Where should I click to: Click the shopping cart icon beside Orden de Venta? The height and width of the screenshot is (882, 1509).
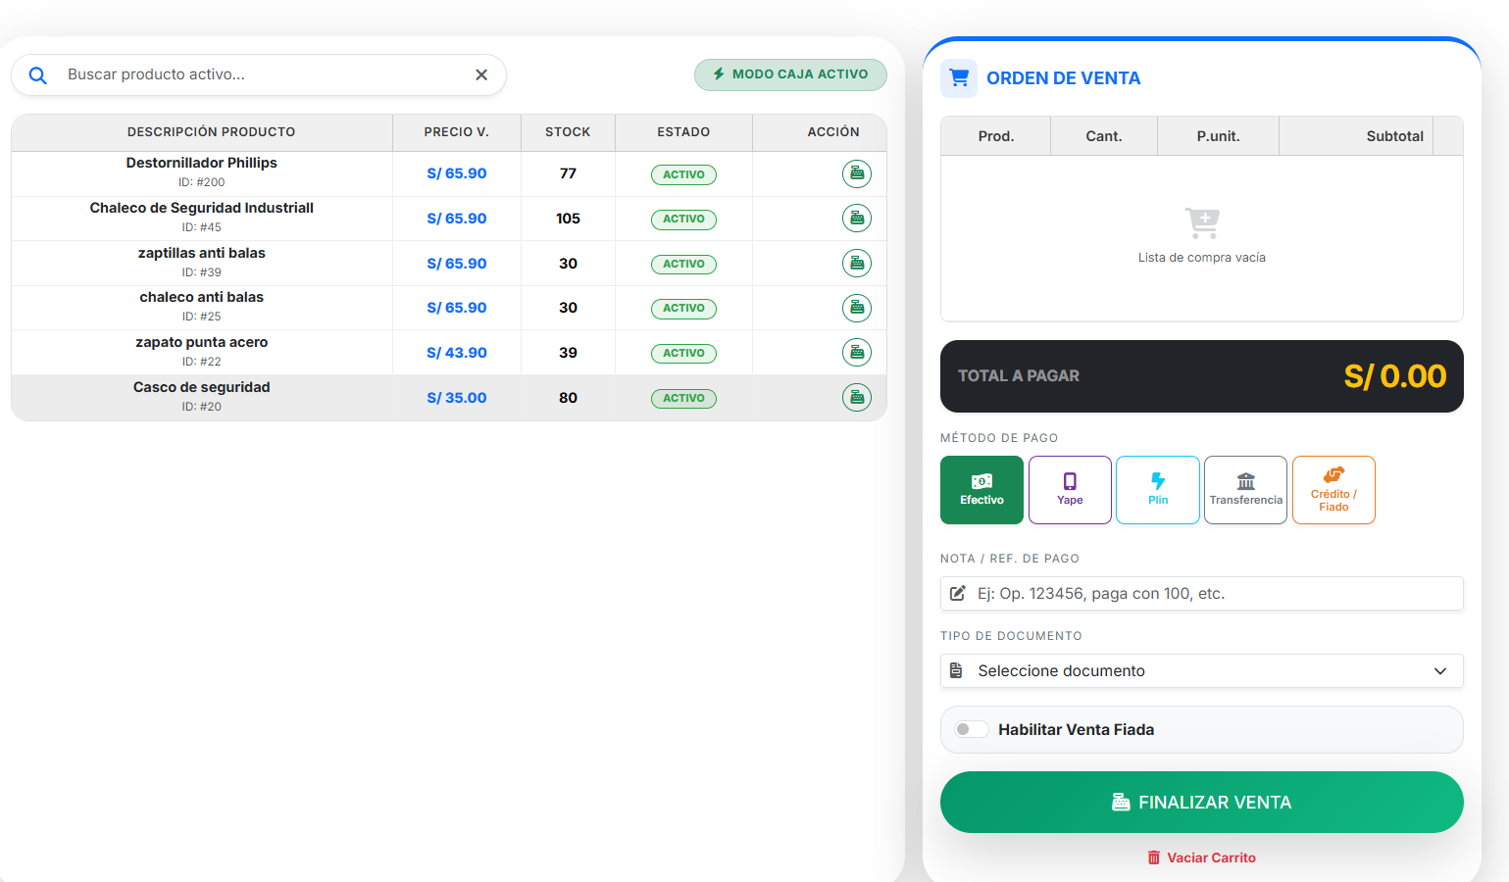tap(959, 78)
